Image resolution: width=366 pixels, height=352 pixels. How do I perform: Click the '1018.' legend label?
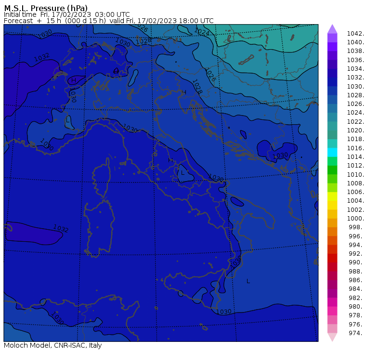tap(355, 139)
